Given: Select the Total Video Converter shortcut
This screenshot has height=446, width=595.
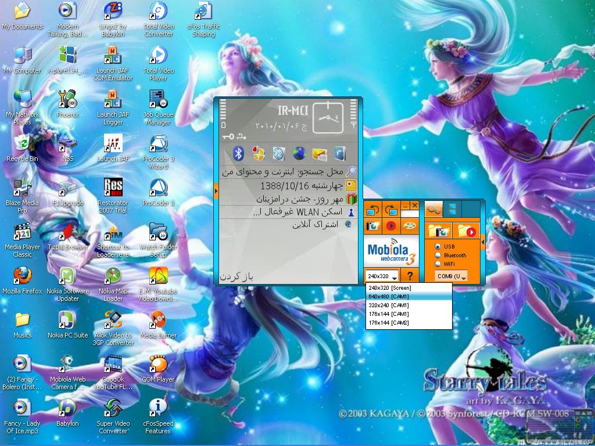Looking at the screenshot, I should click(158, 19).
